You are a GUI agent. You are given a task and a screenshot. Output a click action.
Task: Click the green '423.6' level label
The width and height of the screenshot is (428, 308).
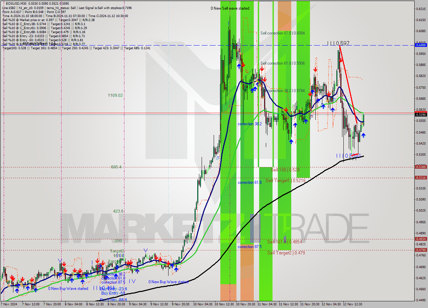118,211
